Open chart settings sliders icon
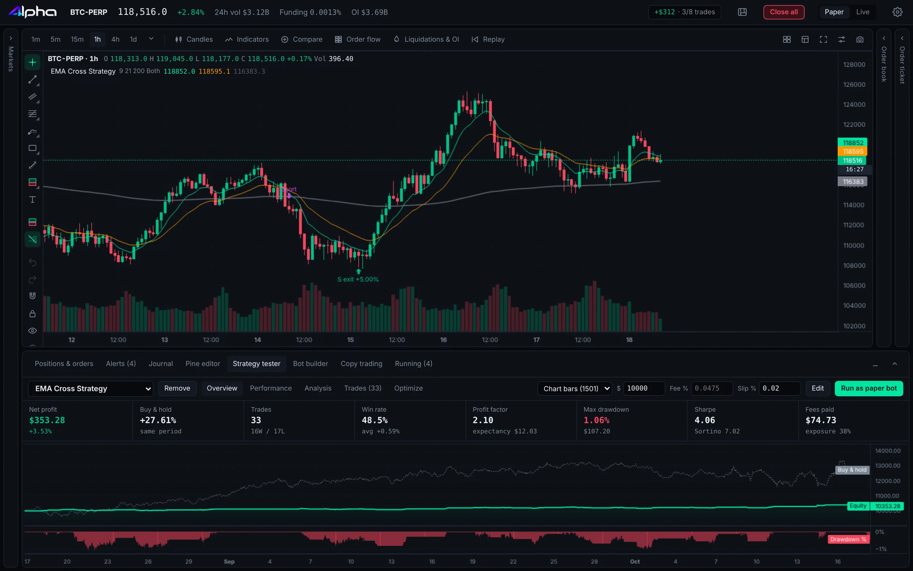This screenshot has width=913, height=571. [x=841, y=40]
